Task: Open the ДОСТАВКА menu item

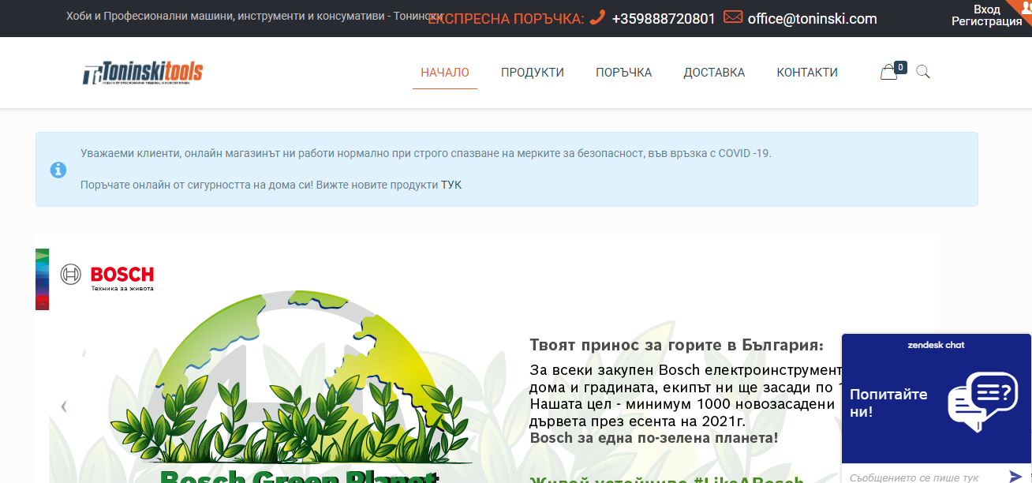Action: pos(714,73)
